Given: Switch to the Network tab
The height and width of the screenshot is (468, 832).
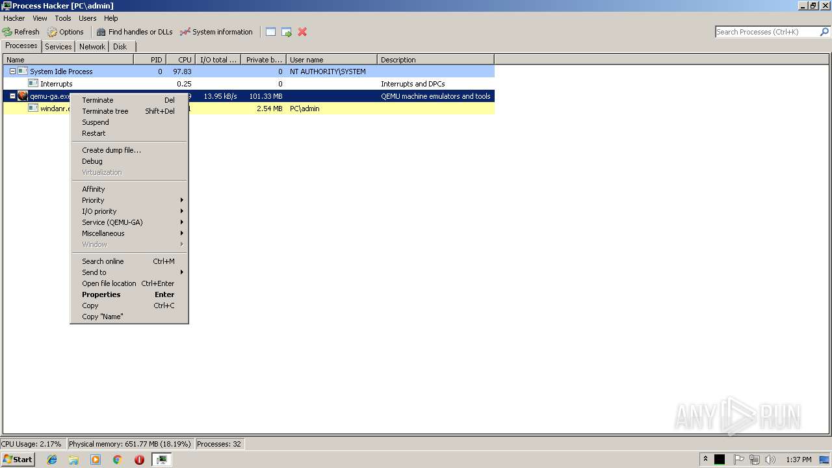Looking at the screenshot, I should pyautogui.click(x=92, y=47).
